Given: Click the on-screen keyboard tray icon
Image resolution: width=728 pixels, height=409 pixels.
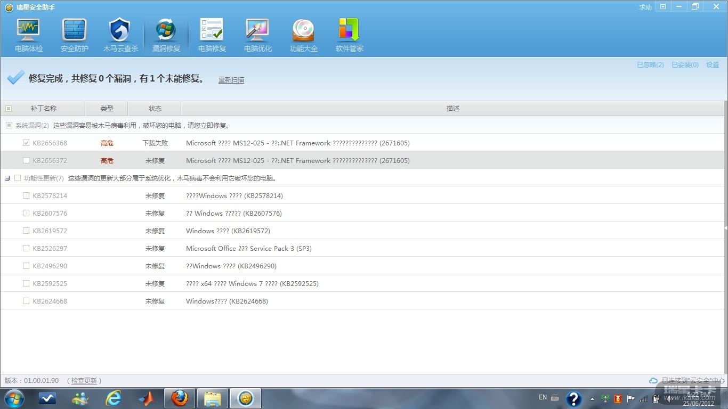Looking at the screenshot, I should (555, 397).
